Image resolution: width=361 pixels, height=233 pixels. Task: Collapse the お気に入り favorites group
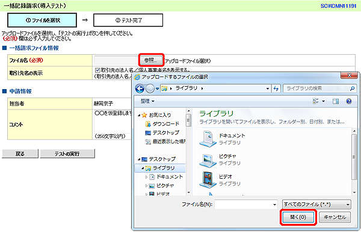[x=139, y=115]
